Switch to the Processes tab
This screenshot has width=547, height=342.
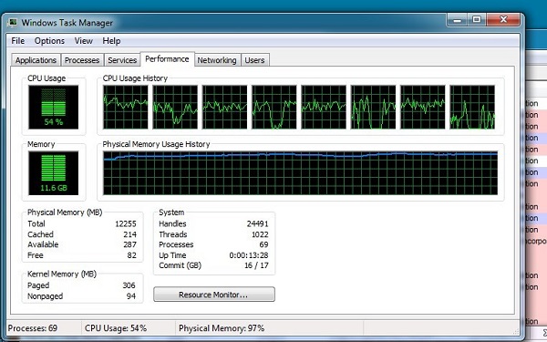click(x=82, y=60)
